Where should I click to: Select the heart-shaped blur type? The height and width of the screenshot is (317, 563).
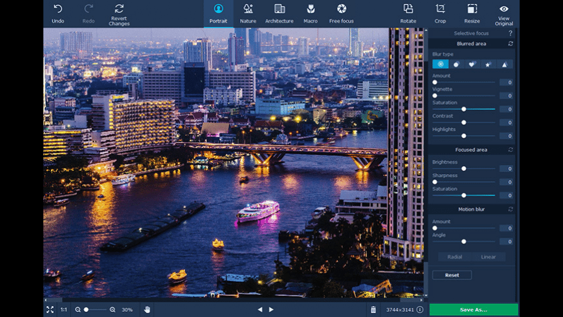tap(472, 64)
